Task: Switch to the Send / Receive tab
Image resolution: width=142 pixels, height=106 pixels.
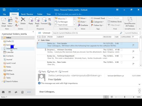Action: pos(27,14)
